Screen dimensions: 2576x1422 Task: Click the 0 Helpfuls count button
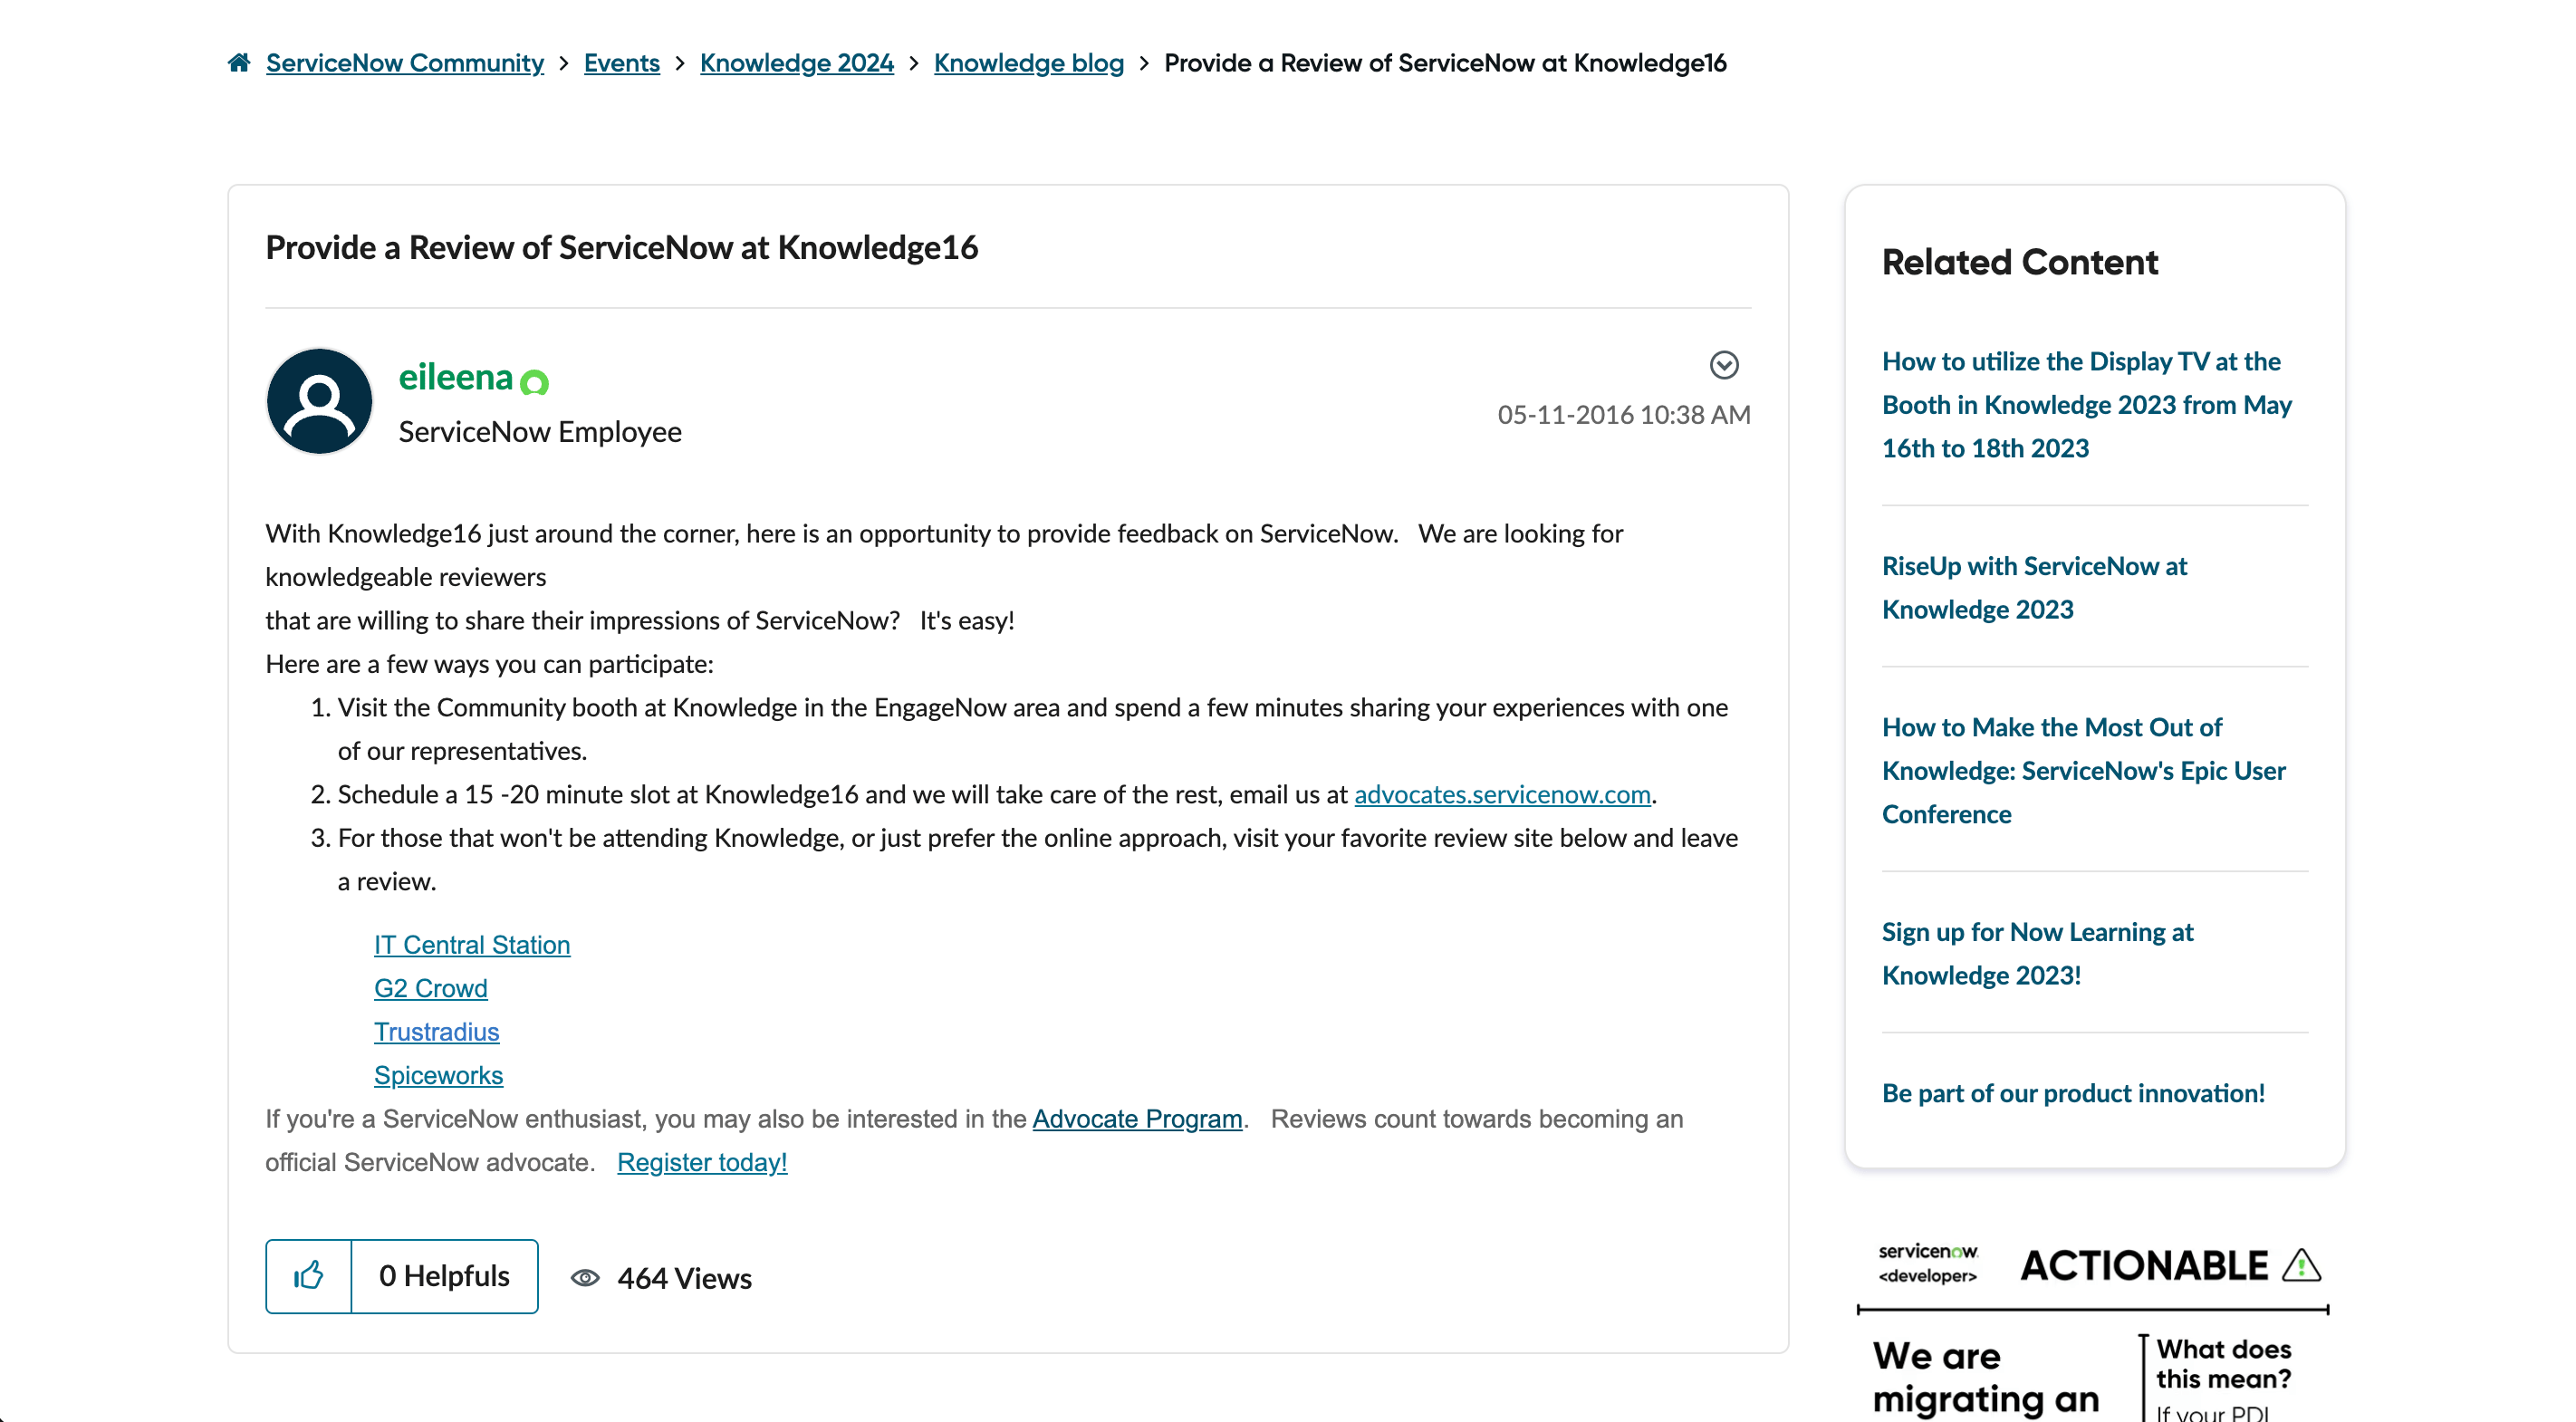tap(444, 1276)
